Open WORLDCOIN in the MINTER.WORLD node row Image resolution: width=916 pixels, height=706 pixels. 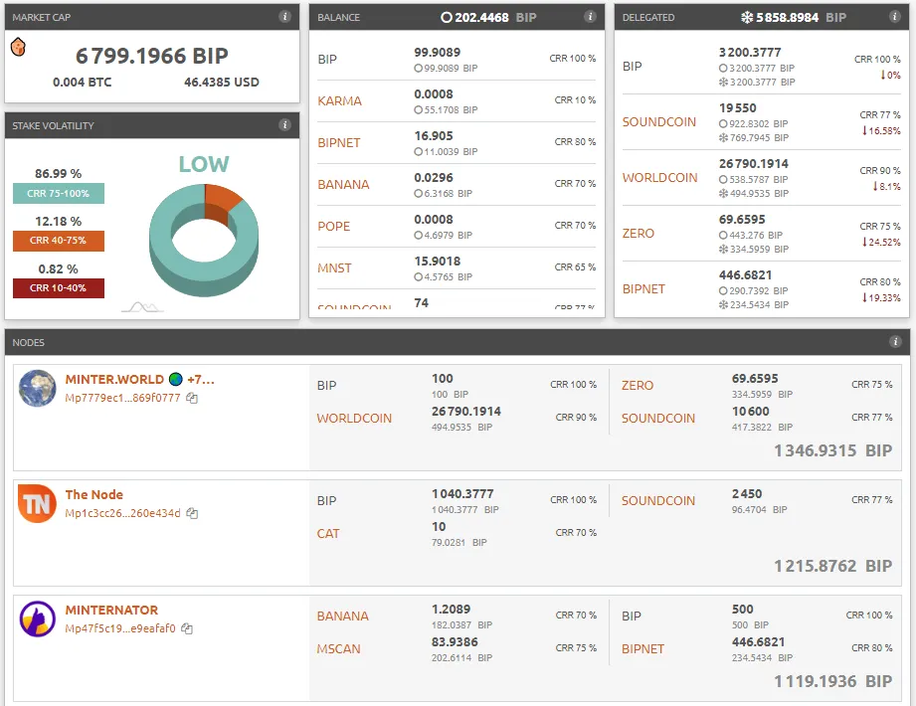click(x=354, y=419)
